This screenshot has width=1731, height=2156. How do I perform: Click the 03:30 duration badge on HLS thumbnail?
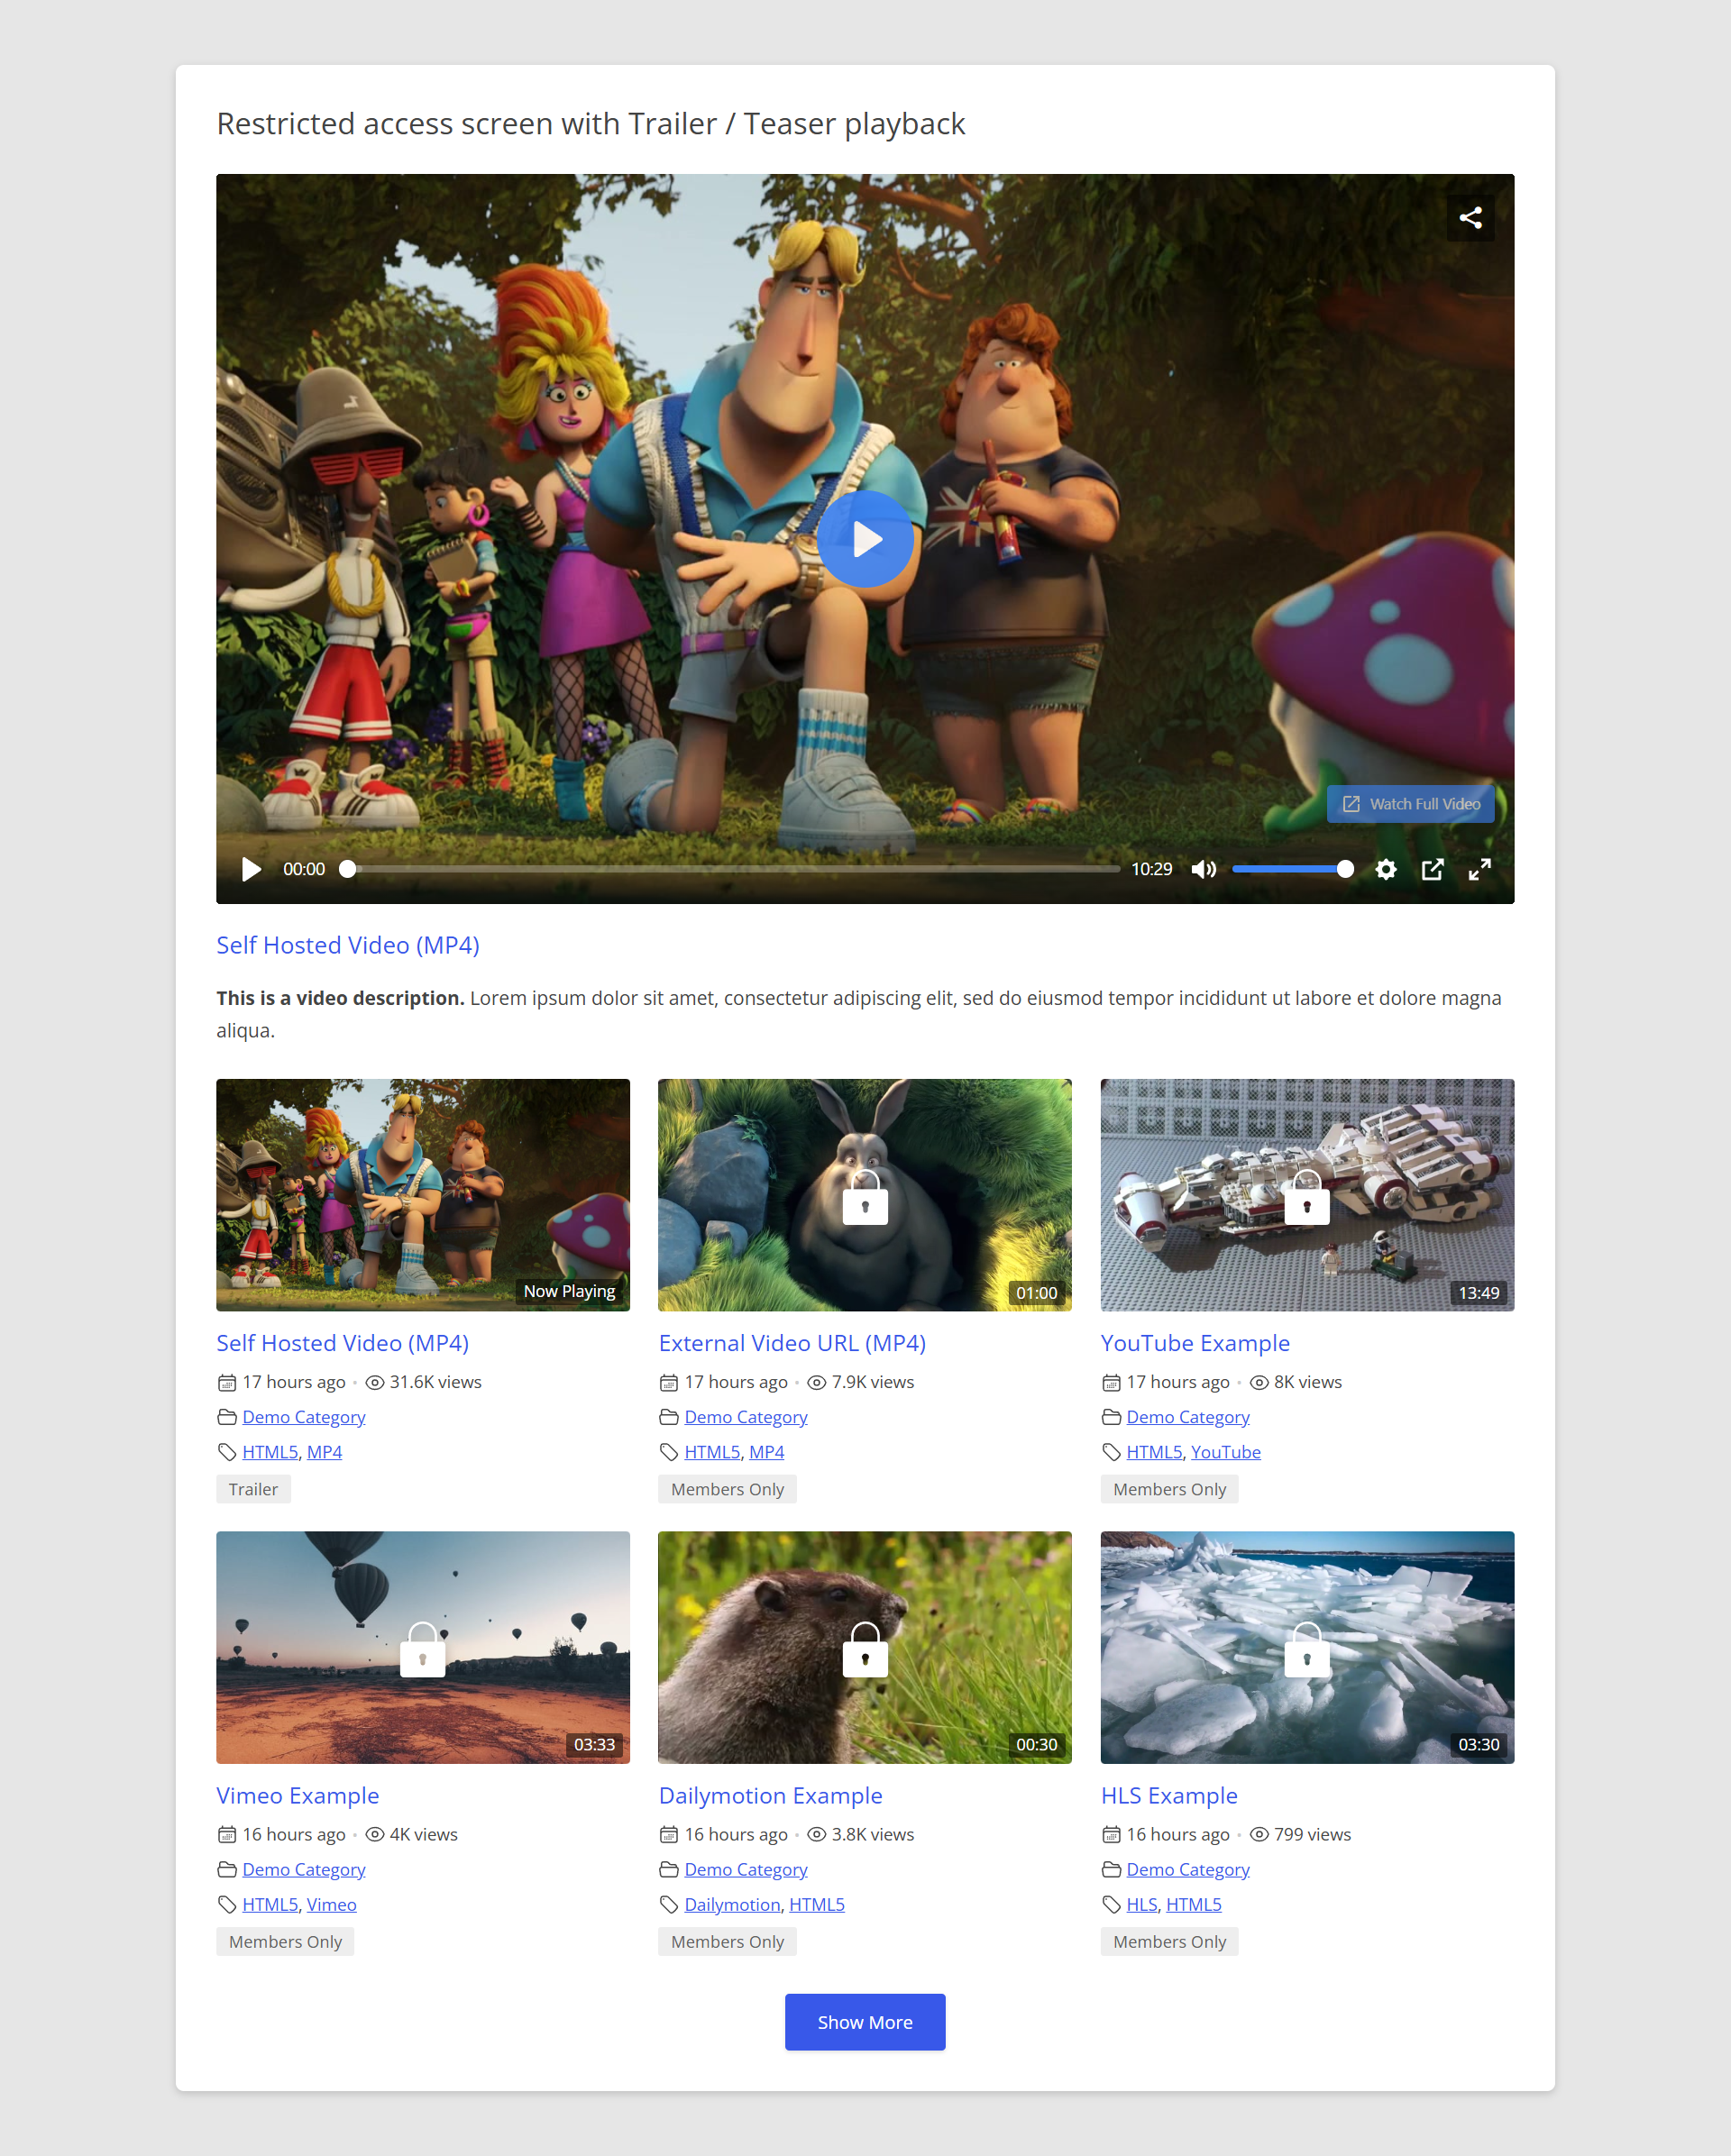coord(1478,1745)
